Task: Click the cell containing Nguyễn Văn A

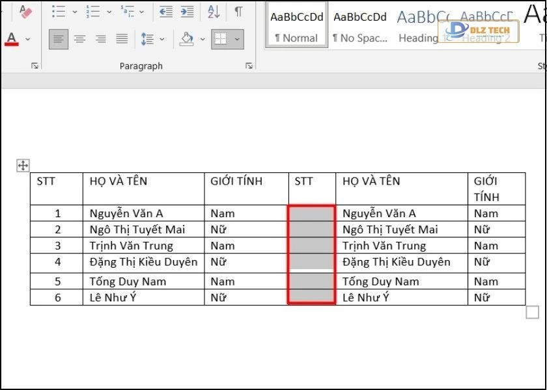Action: coord(143,213)
